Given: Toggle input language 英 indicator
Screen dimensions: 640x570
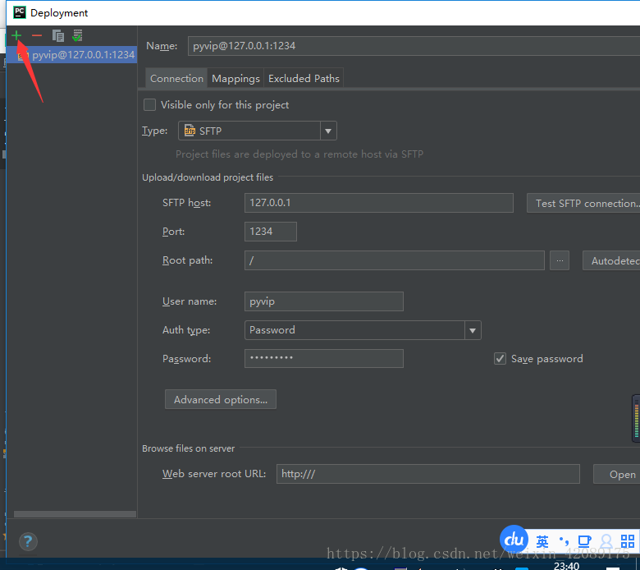Looking at the screenshot, I should (542, 541).
